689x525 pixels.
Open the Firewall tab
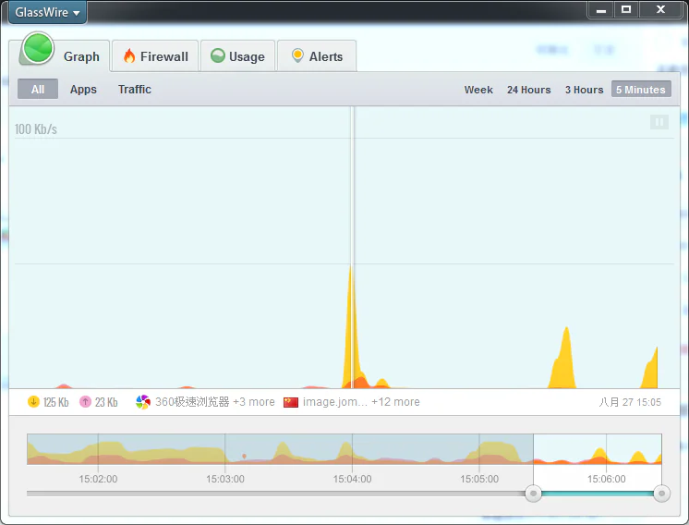(x=154, y=56)
